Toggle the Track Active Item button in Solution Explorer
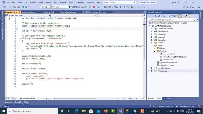 point(180,16)
